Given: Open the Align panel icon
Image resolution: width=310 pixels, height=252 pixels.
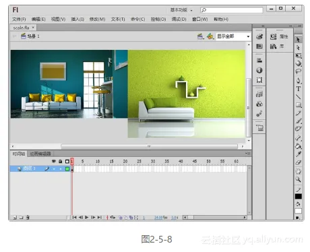Looking at the screenshot, I should (x=259, y=60).
